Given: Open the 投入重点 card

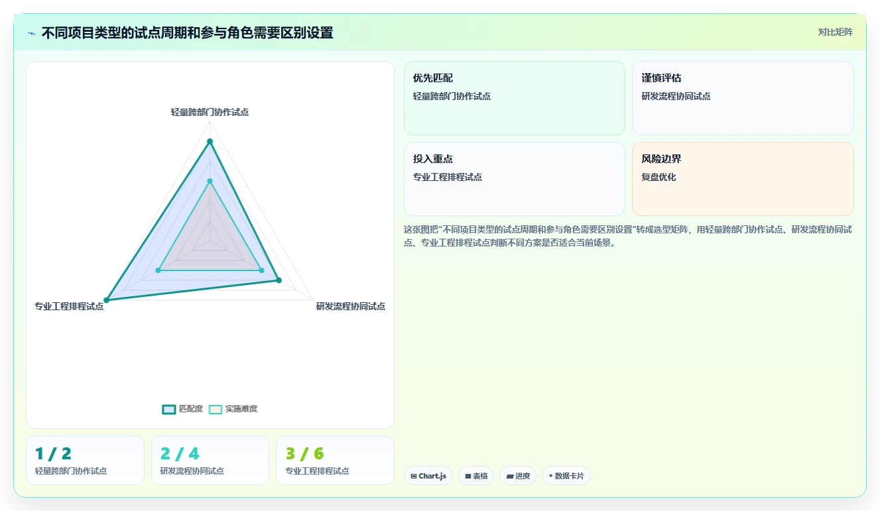Looking at the screenshot, I should tap(515, 179).
